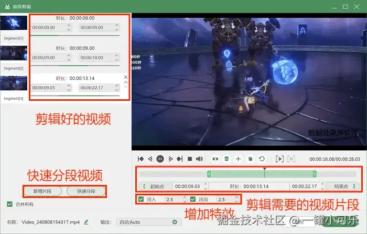Click Segment[3] duration text 00:00:13.14
Screen dimensions: 367x234
coord(82,78)
